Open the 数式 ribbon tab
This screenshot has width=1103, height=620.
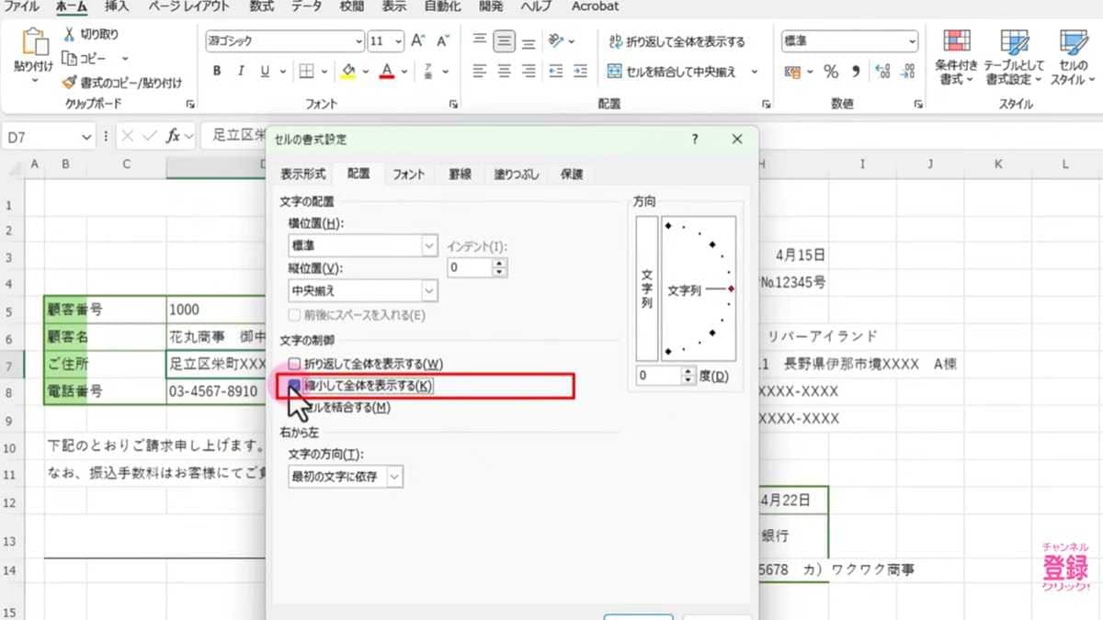260,6
